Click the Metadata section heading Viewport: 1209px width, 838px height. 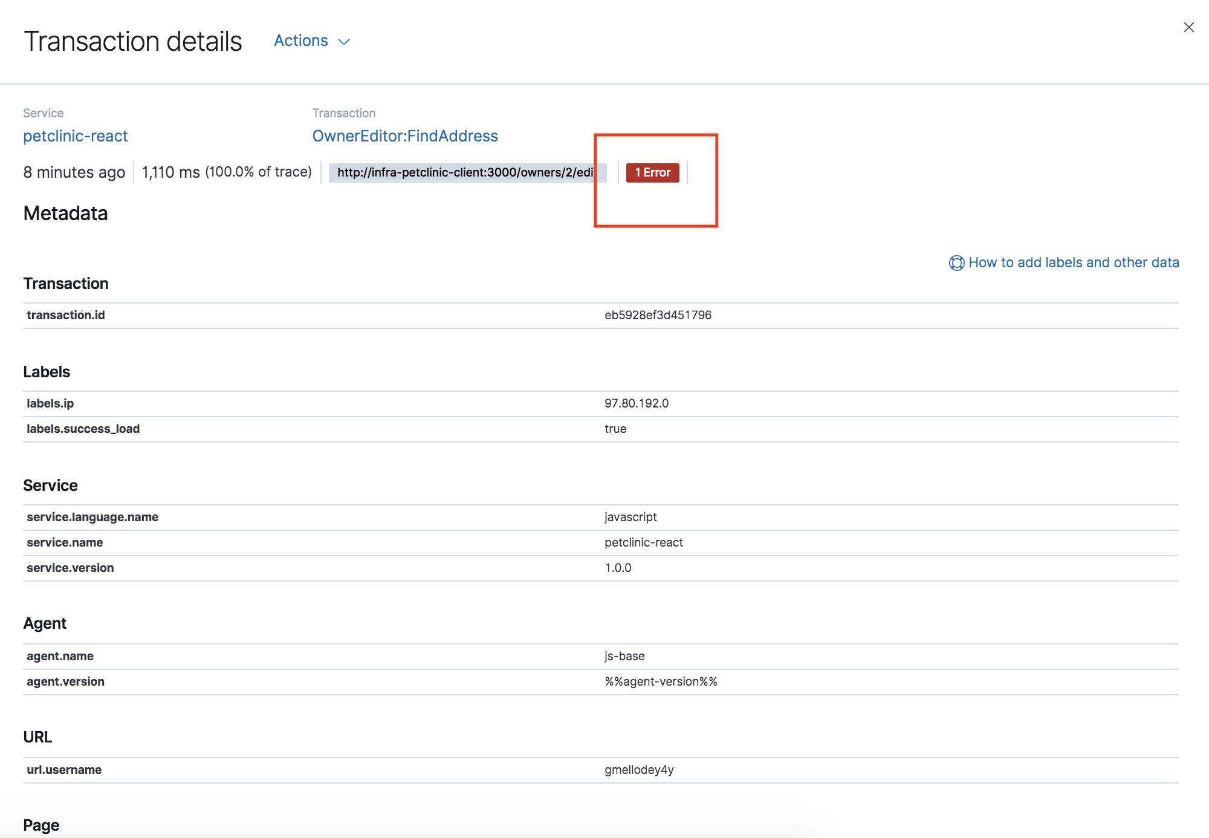pyautogui.click(x=65, y=213)
